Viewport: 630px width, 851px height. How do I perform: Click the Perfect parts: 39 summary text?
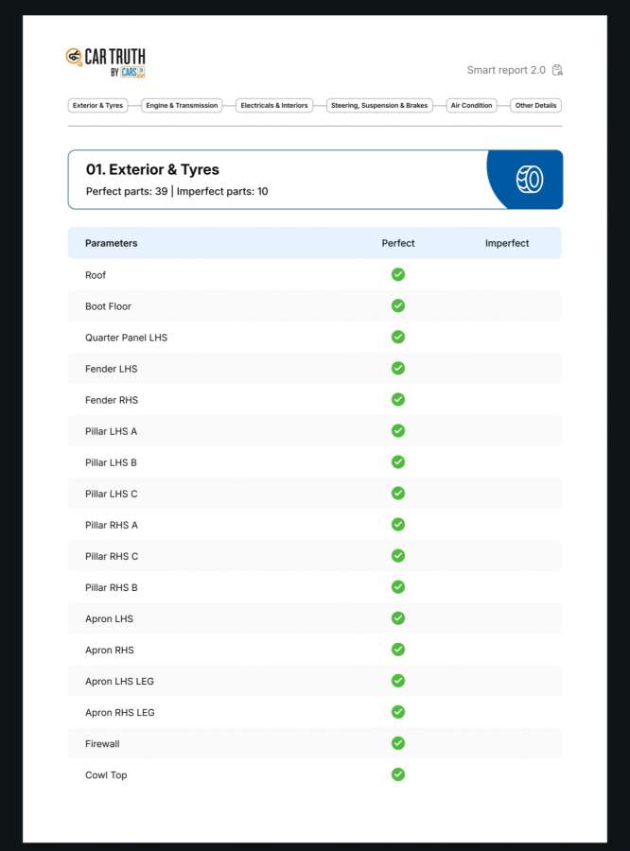click(127, 191)
